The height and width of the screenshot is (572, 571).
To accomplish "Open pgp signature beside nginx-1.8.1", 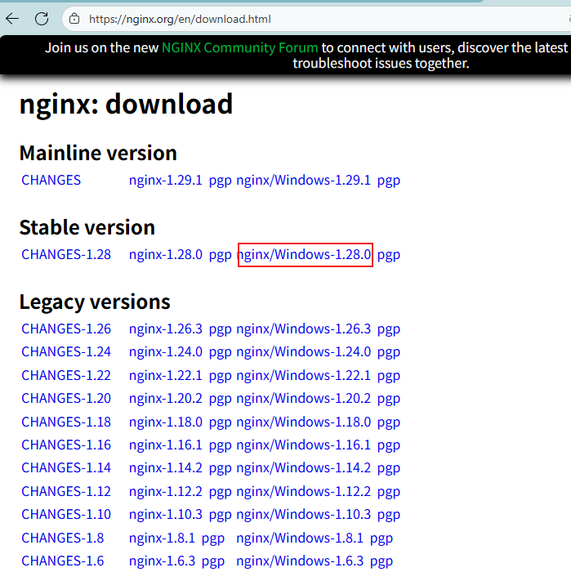I will 213,538.
